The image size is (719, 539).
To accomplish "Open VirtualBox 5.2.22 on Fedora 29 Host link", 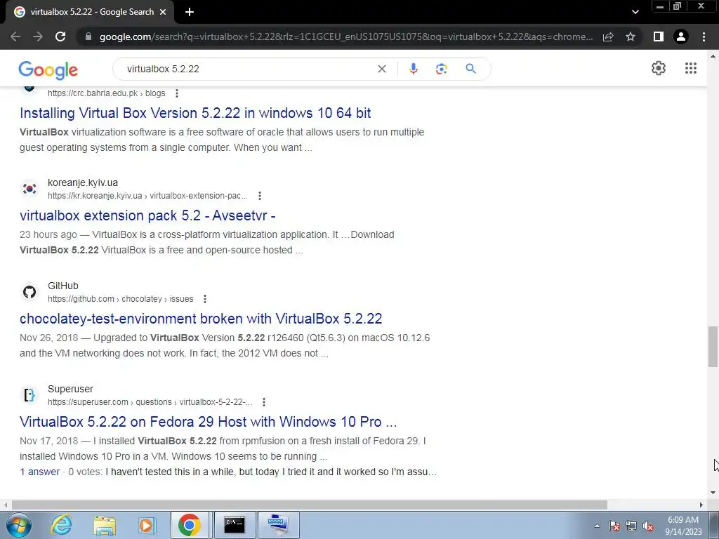I will point(208,422).
